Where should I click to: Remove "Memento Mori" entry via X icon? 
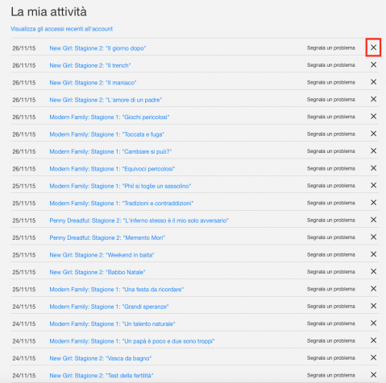373,237
